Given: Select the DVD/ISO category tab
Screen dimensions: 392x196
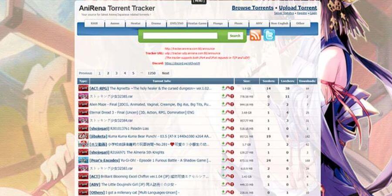Looking at the screenshot, I should coord(176,24).
